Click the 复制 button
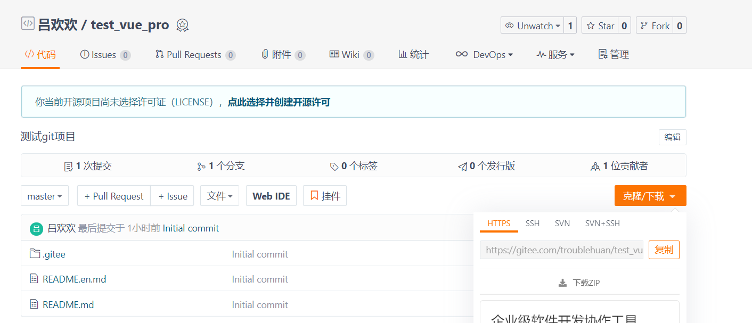This screenshot has width=752, height=323. pos(664,250)
